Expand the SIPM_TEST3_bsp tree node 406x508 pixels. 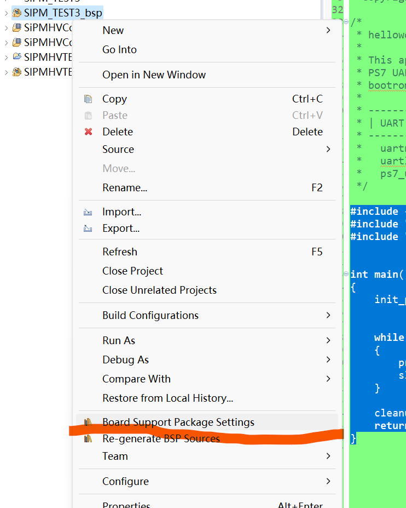click(6, 13)
